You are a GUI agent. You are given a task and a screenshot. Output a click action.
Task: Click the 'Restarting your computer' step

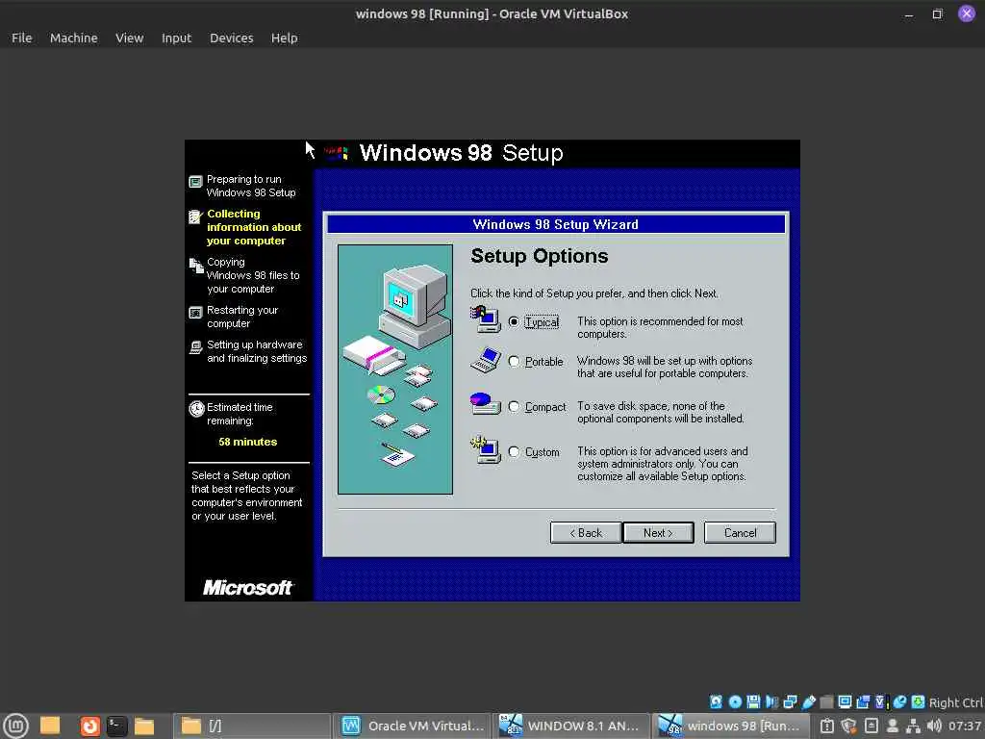[241, 317]
